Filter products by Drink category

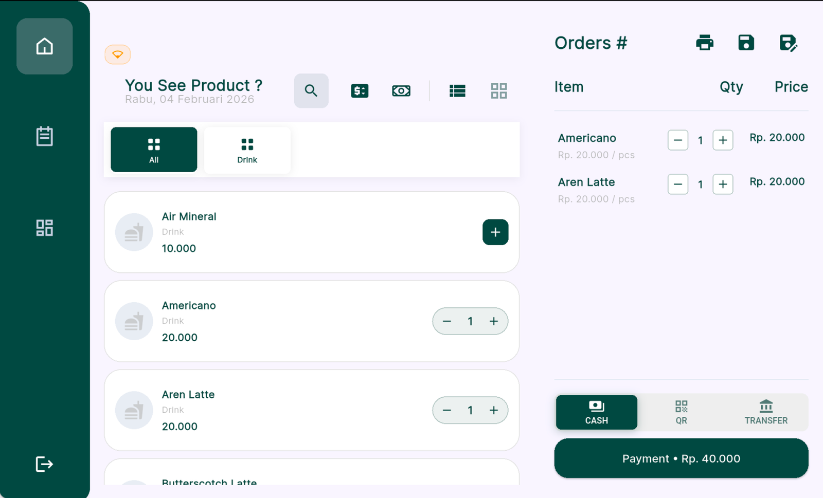click(247, 150)
